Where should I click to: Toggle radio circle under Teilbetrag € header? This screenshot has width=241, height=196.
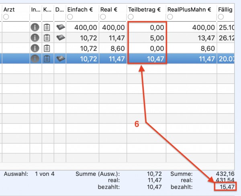[x=131, y=17]
